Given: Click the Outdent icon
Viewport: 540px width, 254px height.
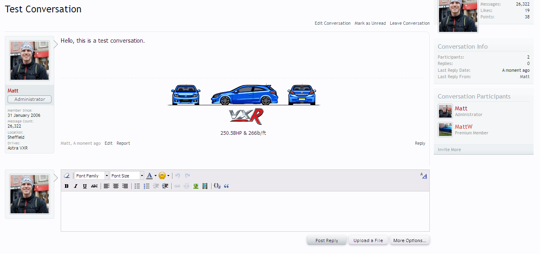Looking at the screenshot, I should point(156,186).
